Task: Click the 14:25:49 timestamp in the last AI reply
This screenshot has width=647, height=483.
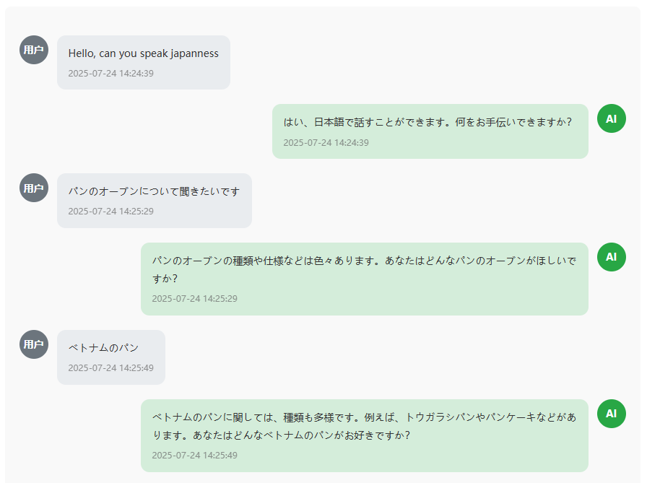Action: pyautogui.click(x=194, y=456)
